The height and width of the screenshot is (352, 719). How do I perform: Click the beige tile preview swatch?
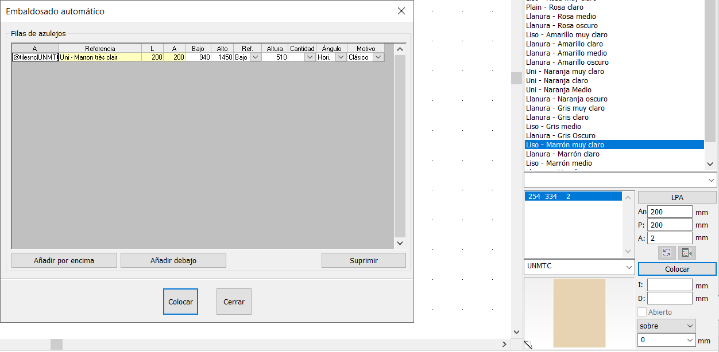[579, 312]
